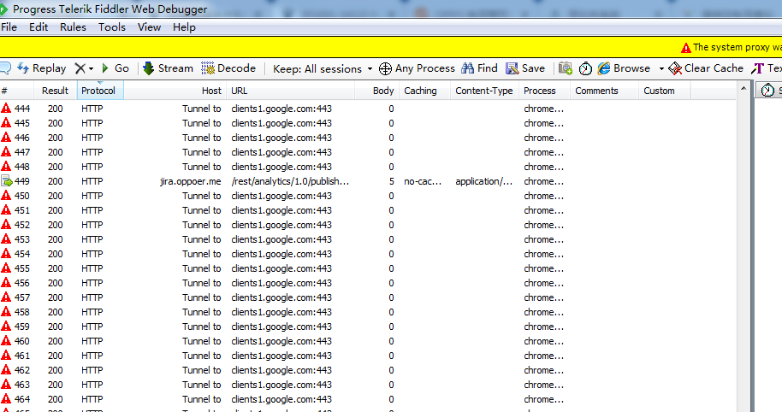This screenshot has height=412, width=782.
Task: Select session 448 warning icon
Action: pos(6,166)
